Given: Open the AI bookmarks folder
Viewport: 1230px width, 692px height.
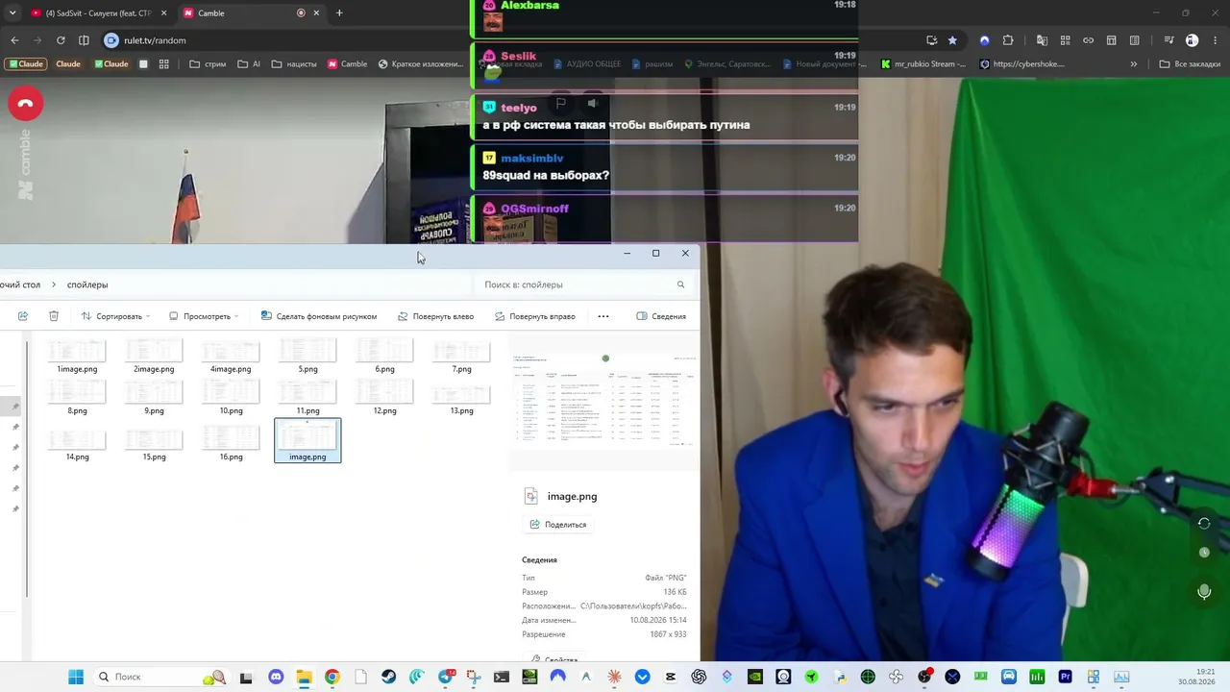Looking at the screenshot, I should [249, 64].
